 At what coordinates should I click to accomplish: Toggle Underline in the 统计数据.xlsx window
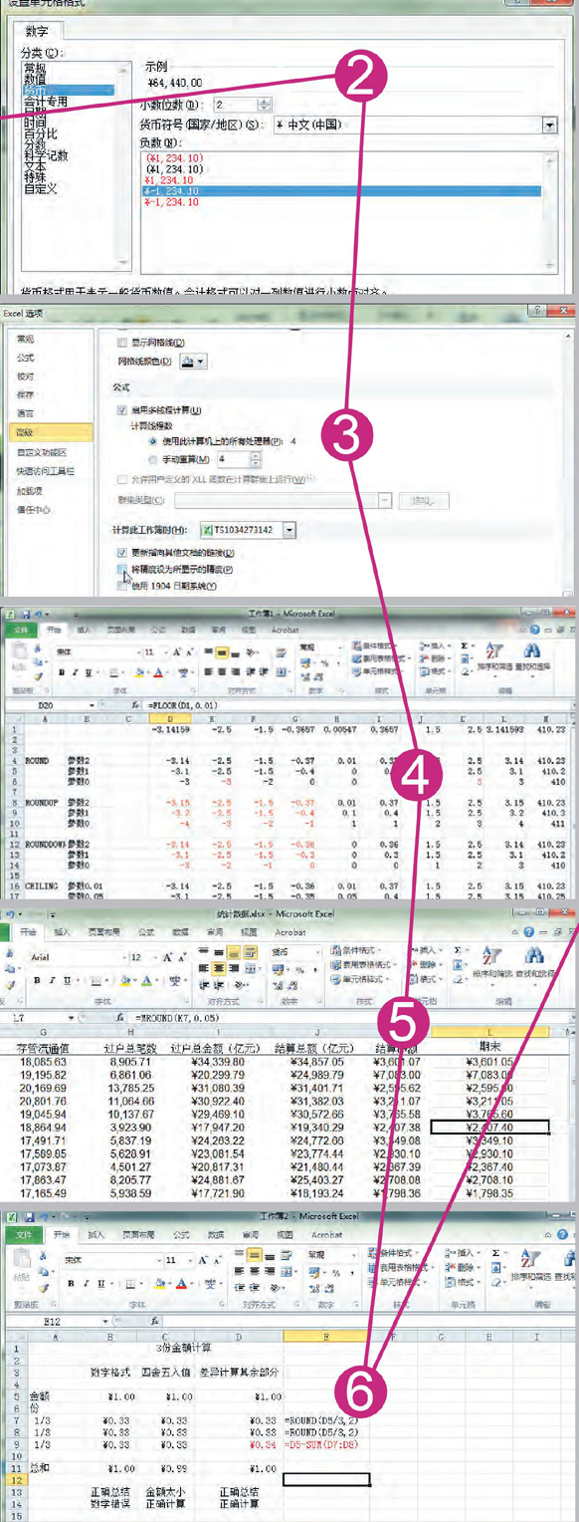coord(65,979)
